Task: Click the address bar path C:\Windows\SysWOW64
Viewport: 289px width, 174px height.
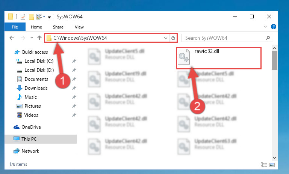Action: (x=80, y=38)
